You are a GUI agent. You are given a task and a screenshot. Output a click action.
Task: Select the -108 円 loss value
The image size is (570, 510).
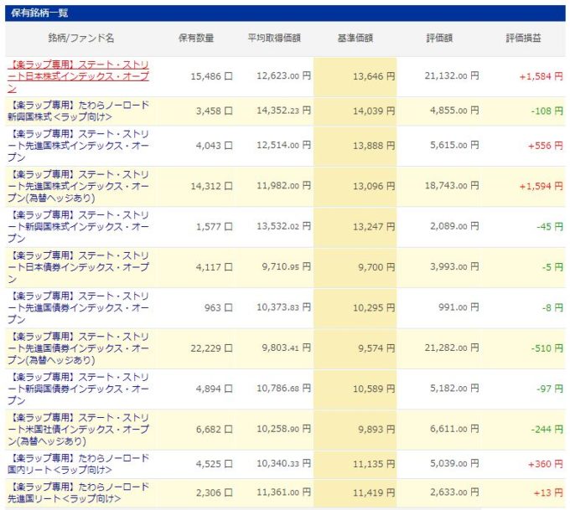(x=547, y=111)
